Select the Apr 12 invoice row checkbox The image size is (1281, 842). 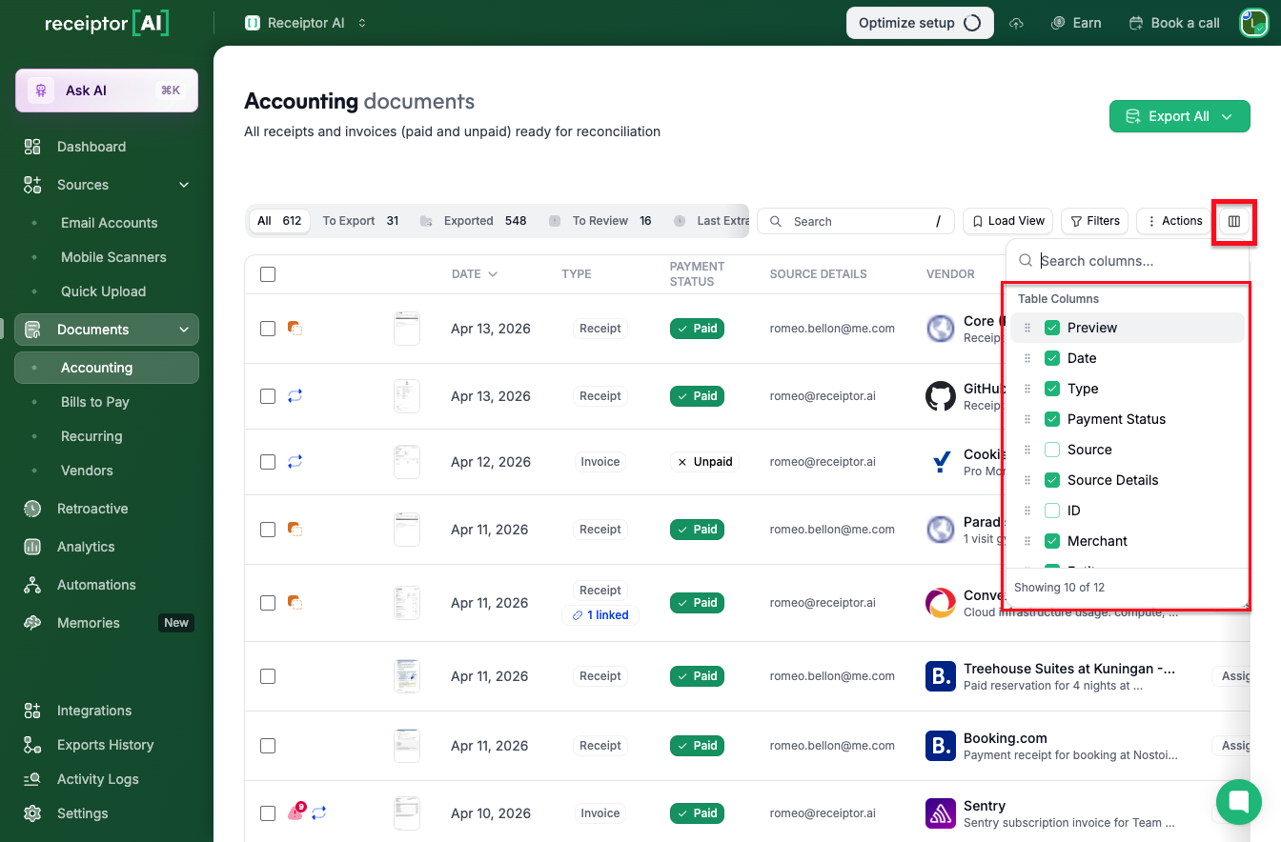pyautogui.click(x=268, y=462)
